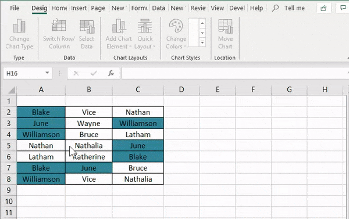Image resolution: width=349 pixels, height=219 pixels.
Task: Click the Tell me search field
Action: [x=294, y=8]
